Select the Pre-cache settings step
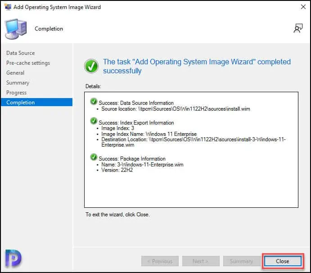The width and height of the screenshot is (311, 273). pos(28,63)
